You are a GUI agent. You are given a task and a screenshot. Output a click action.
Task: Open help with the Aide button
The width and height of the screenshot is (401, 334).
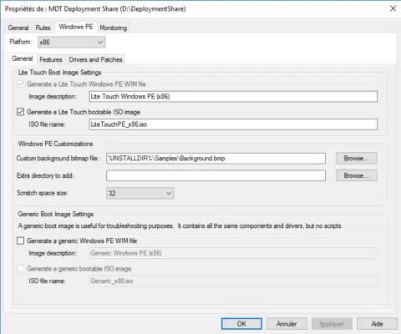(x=377, y=324)
